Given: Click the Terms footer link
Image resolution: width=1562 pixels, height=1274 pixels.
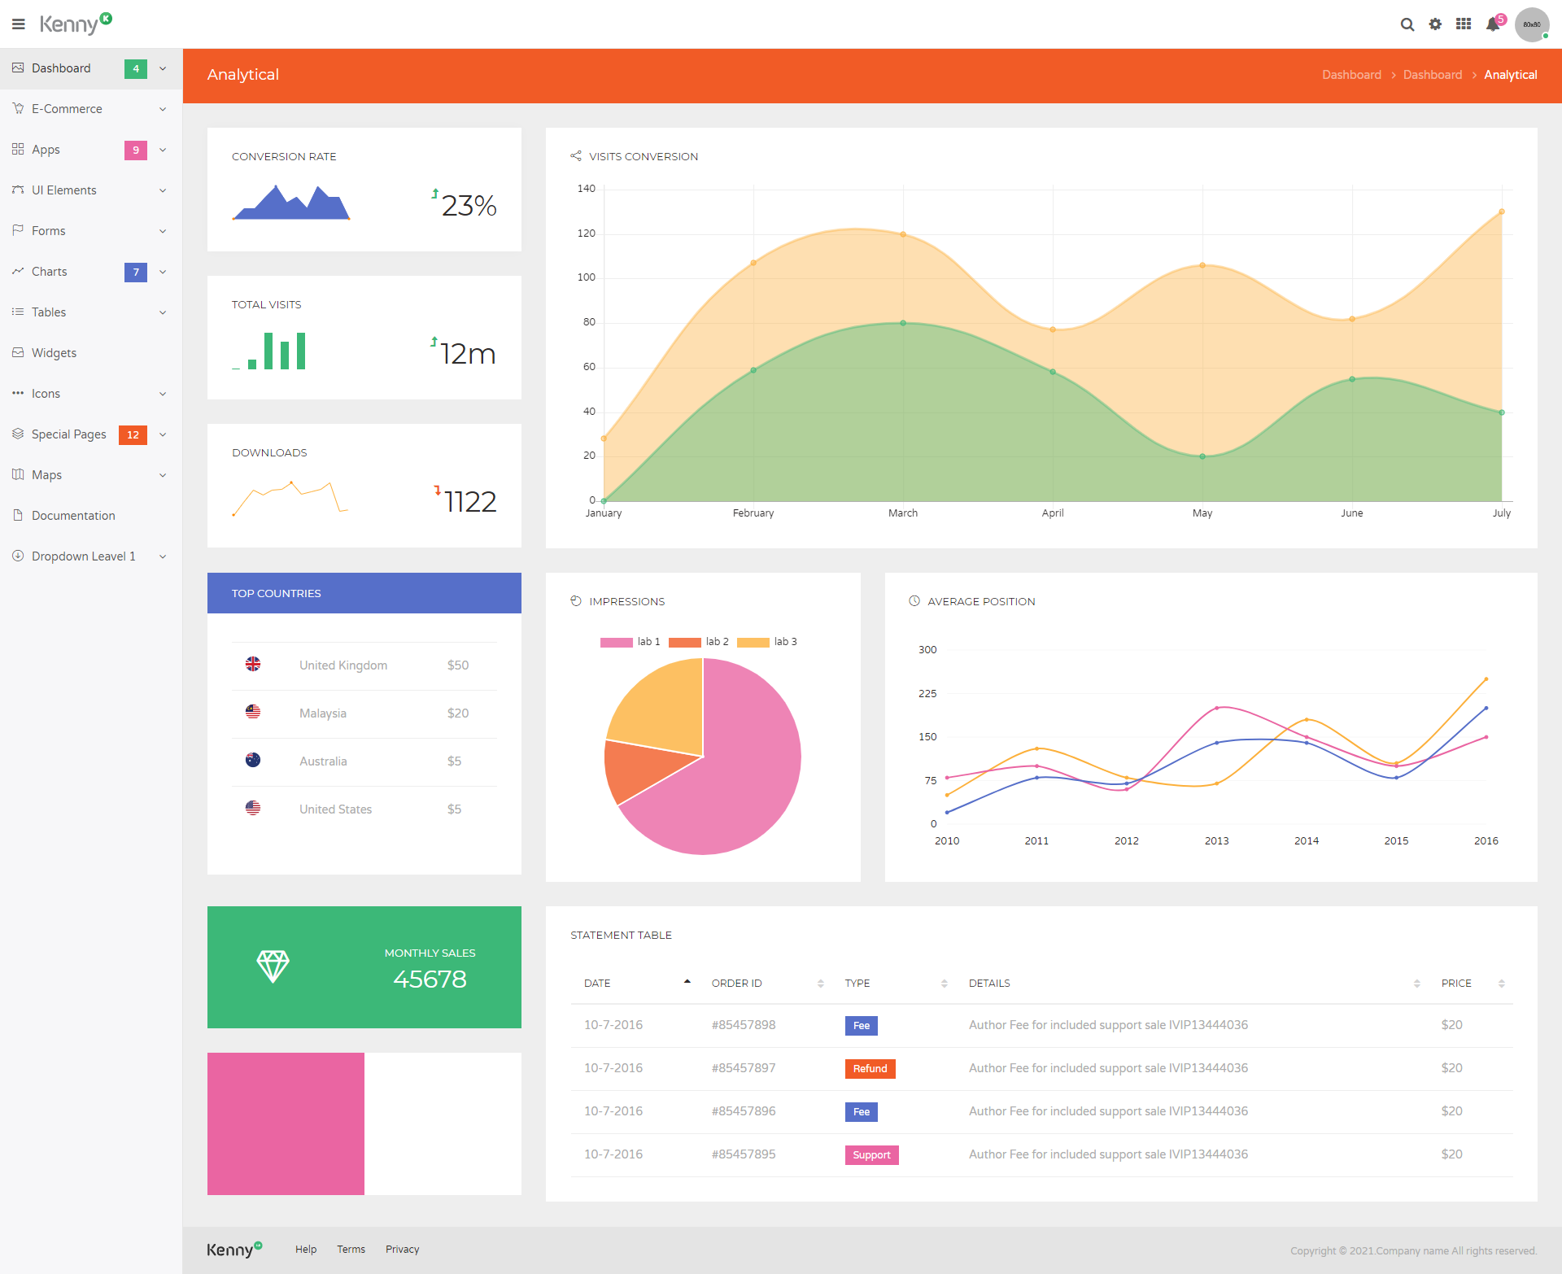Looking at the screenshot, I should click(x=351, y=1250).
